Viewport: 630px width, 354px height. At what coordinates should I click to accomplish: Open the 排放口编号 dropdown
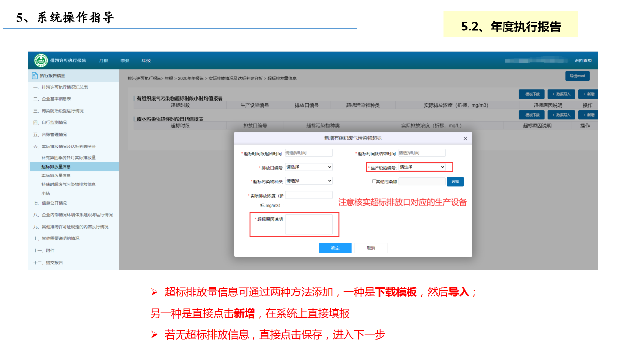309,167
